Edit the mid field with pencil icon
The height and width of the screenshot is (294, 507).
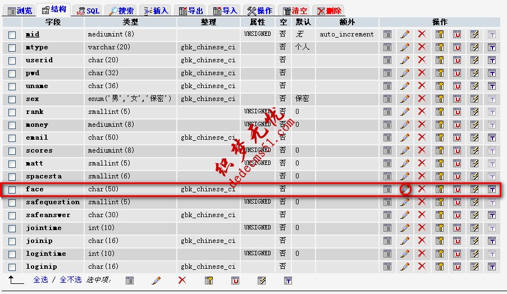[404, 34]
